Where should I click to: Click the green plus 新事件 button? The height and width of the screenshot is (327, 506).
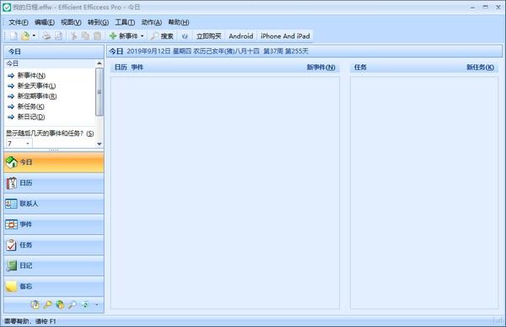click(123, 35)
